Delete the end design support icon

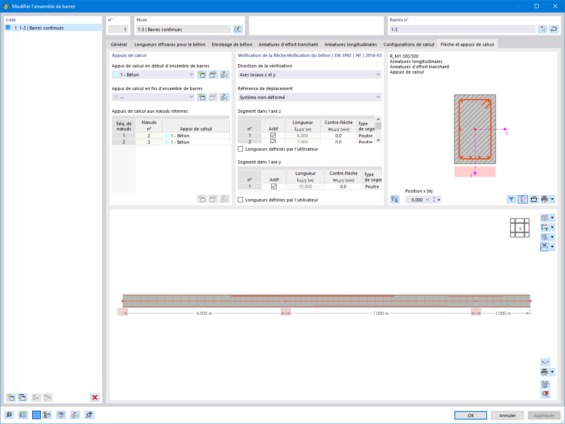(x=224, y=97)
